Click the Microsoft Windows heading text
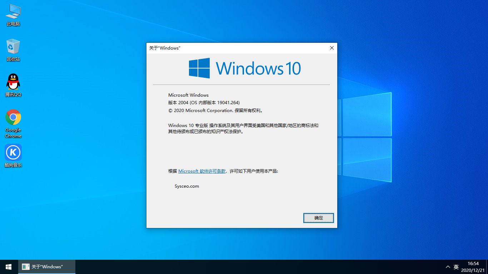 point(188,95)
